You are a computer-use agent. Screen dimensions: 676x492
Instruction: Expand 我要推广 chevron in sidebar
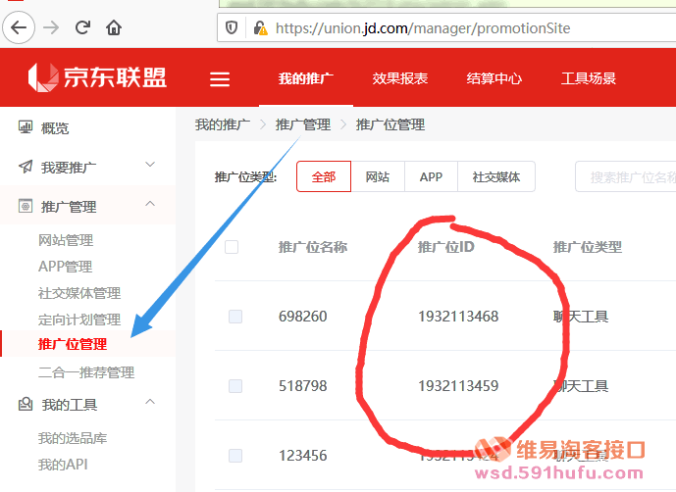(x=150, y=164)
